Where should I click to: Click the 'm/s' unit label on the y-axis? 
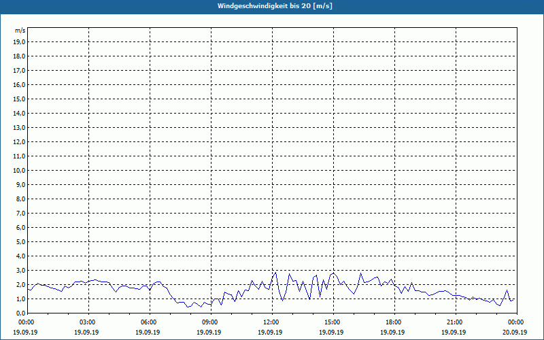click(20, 31)
